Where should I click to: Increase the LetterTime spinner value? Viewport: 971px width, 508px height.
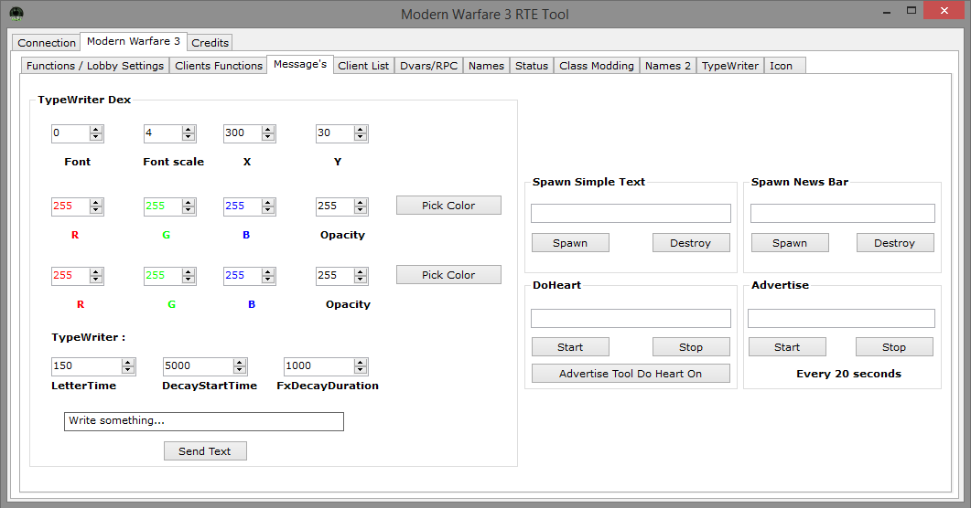(128, 362)
